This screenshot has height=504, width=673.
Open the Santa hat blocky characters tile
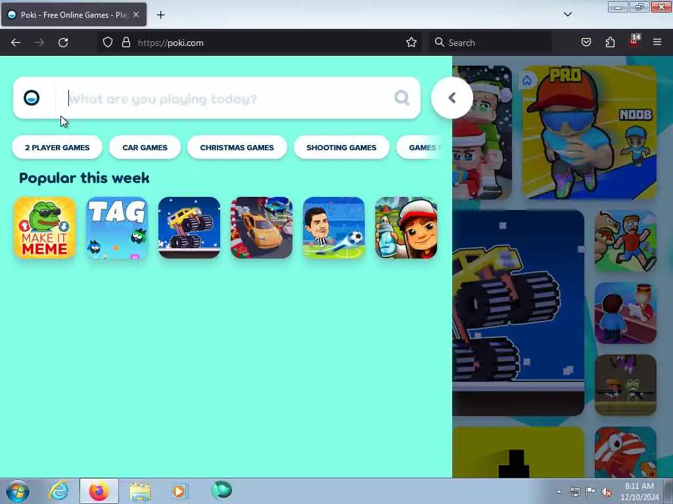pos(482,133)
